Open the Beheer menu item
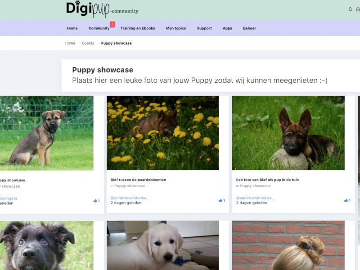The height and width of the screenshot is (270, 360). (x=249, y=28)
